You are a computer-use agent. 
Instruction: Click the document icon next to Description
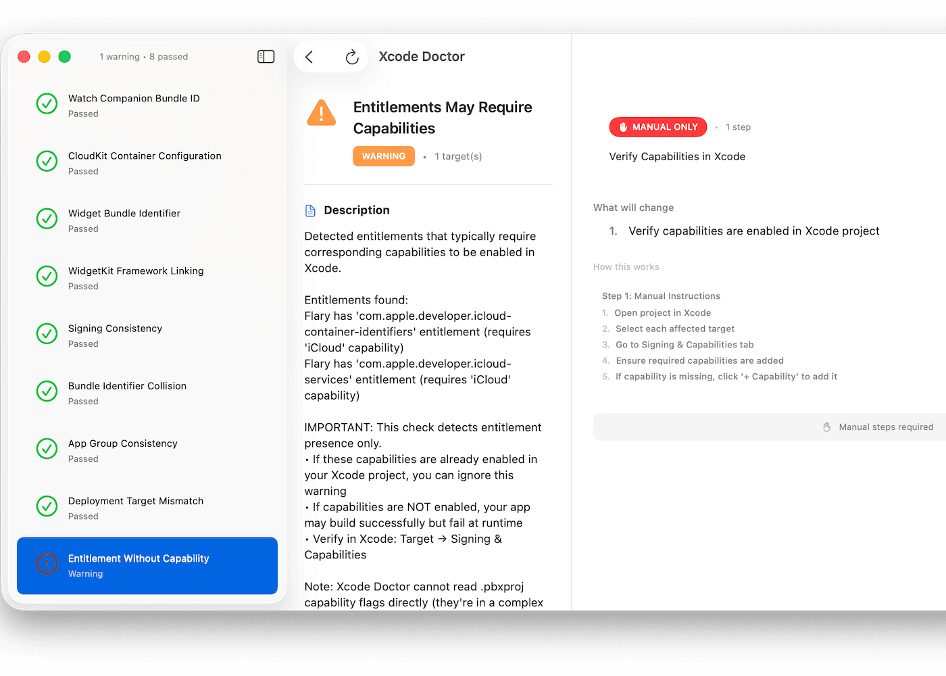point(310,210)
